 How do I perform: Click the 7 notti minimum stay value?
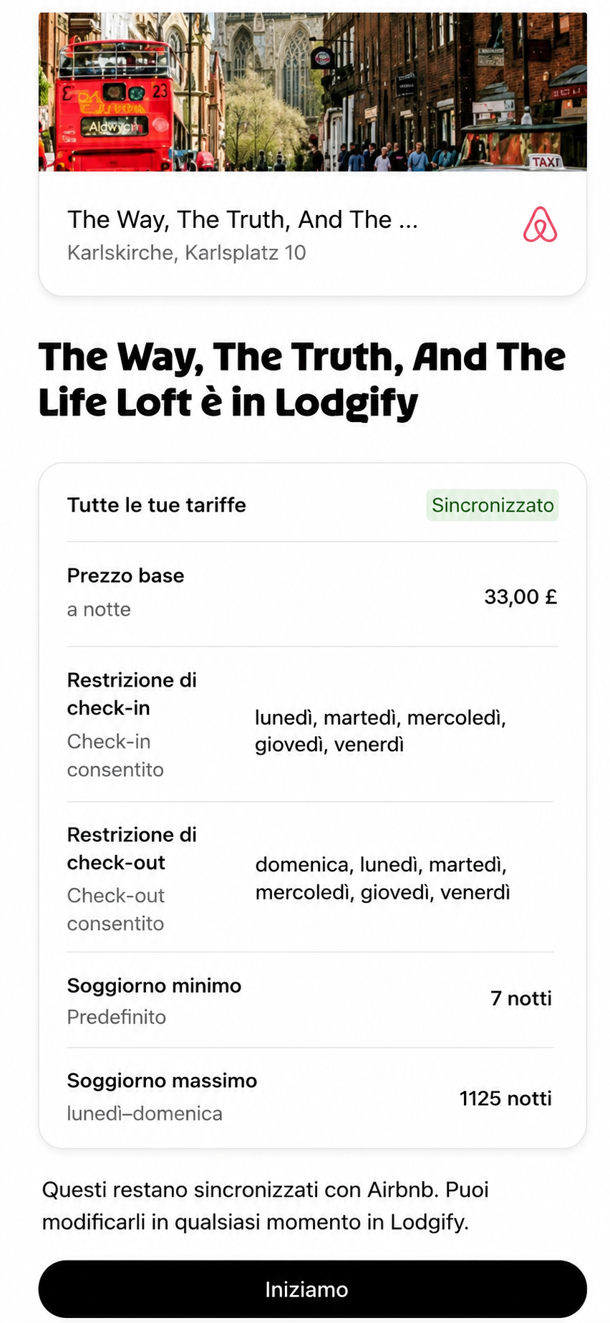click(x=521, y=998)
